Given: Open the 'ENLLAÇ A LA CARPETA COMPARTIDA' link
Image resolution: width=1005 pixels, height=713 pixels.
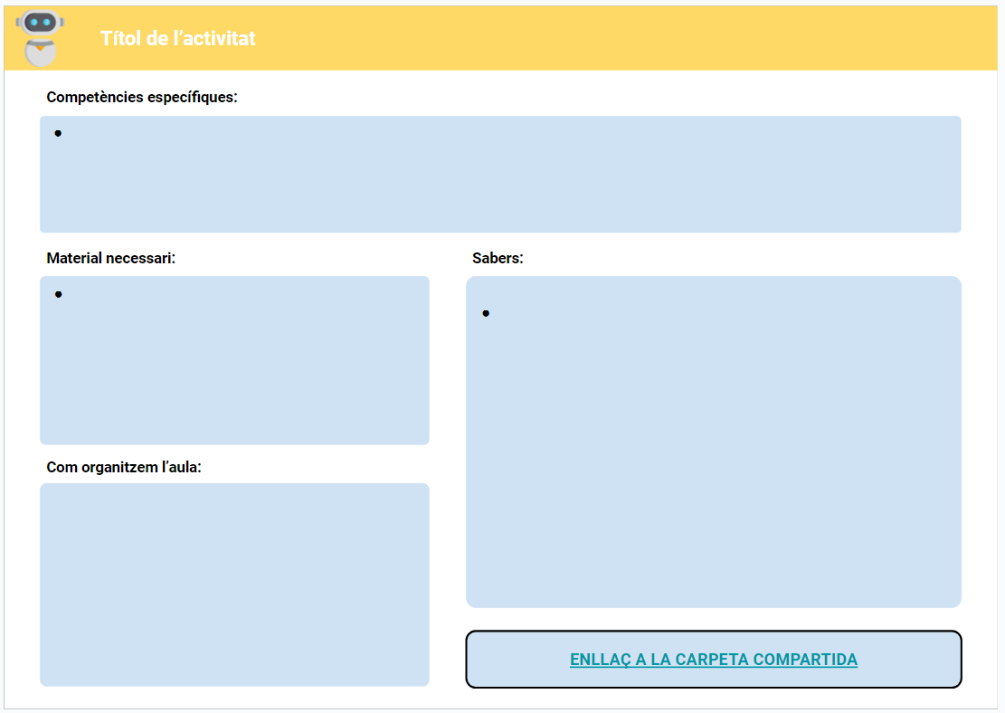Looking at the screenshot, I should 713,660.
